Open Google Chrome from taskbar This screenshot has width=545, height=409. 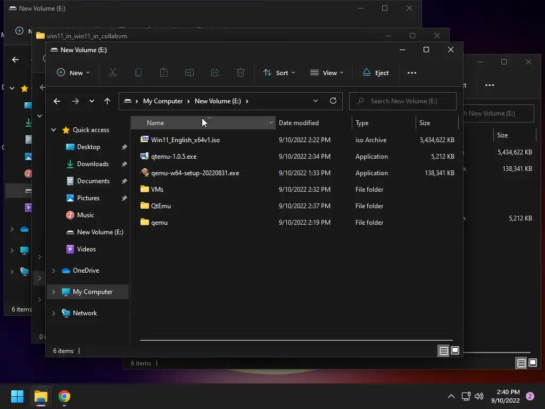[x=64, y=396]
